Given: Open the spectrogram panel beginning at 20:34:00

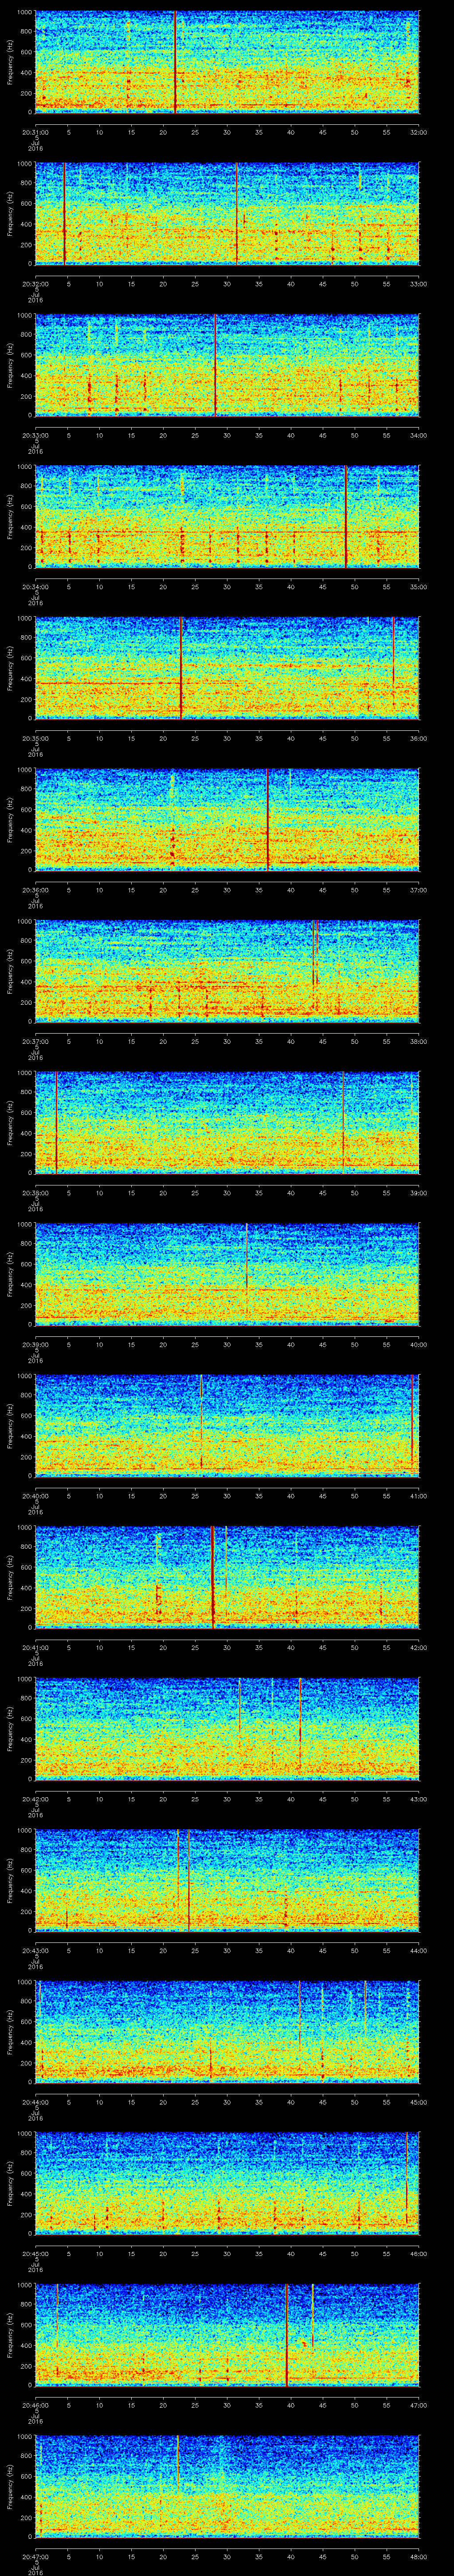Looking at the screenshot, I should coord(227,516).
